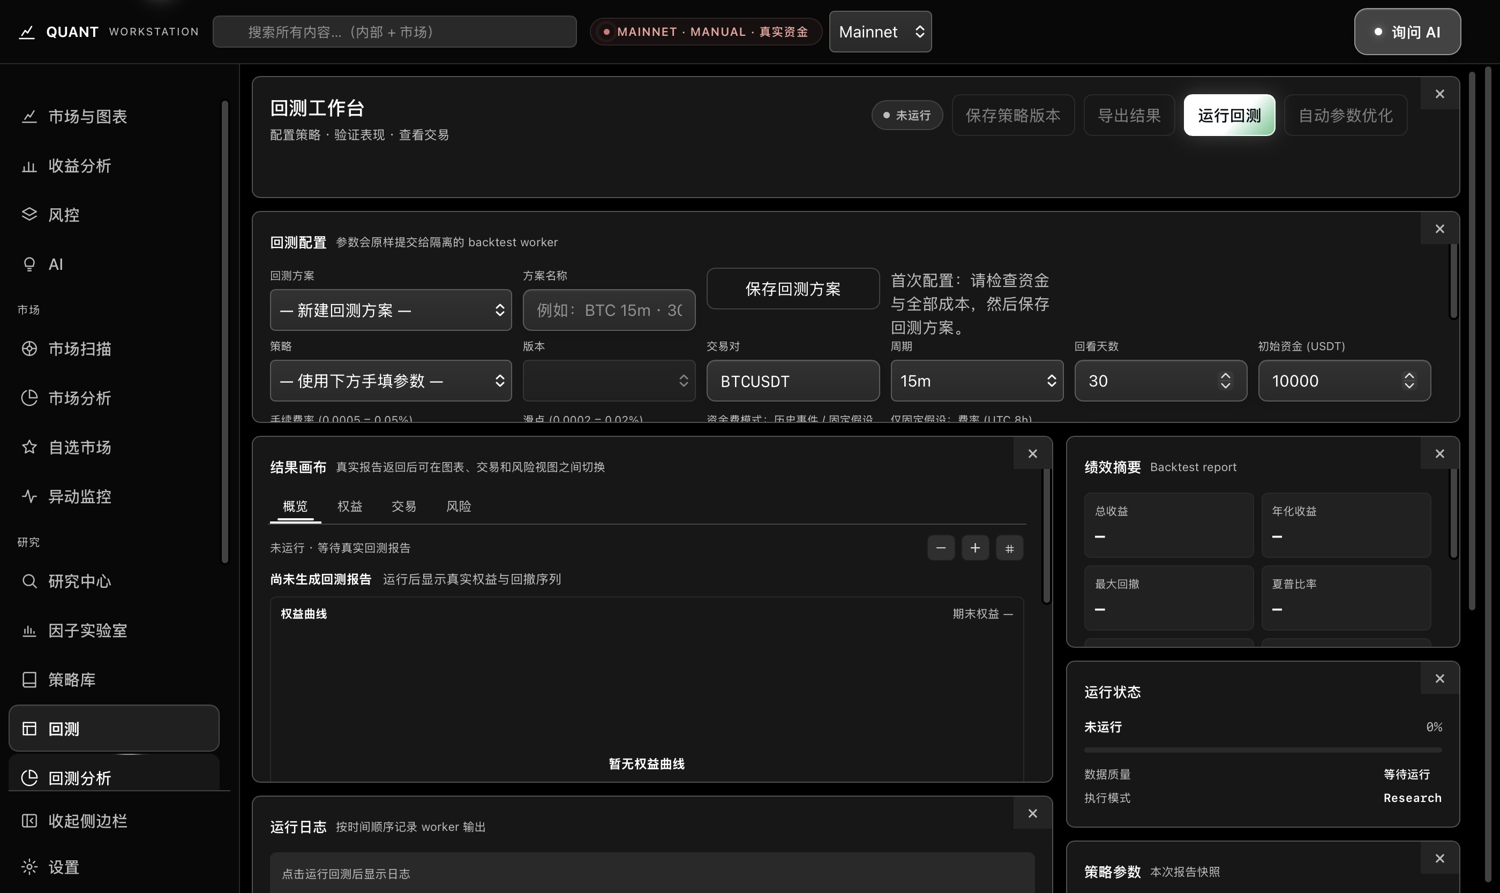This screenshot has width=1500, height=893.
Task: Click the global search field
Action: point(394,32)
